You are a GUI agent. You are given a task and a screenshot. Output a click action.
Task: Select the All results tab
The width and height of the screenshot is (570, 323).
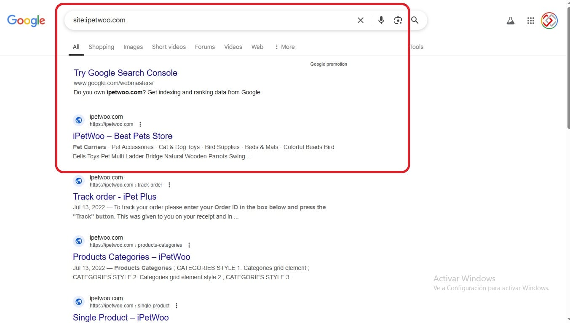click(76, 47)
